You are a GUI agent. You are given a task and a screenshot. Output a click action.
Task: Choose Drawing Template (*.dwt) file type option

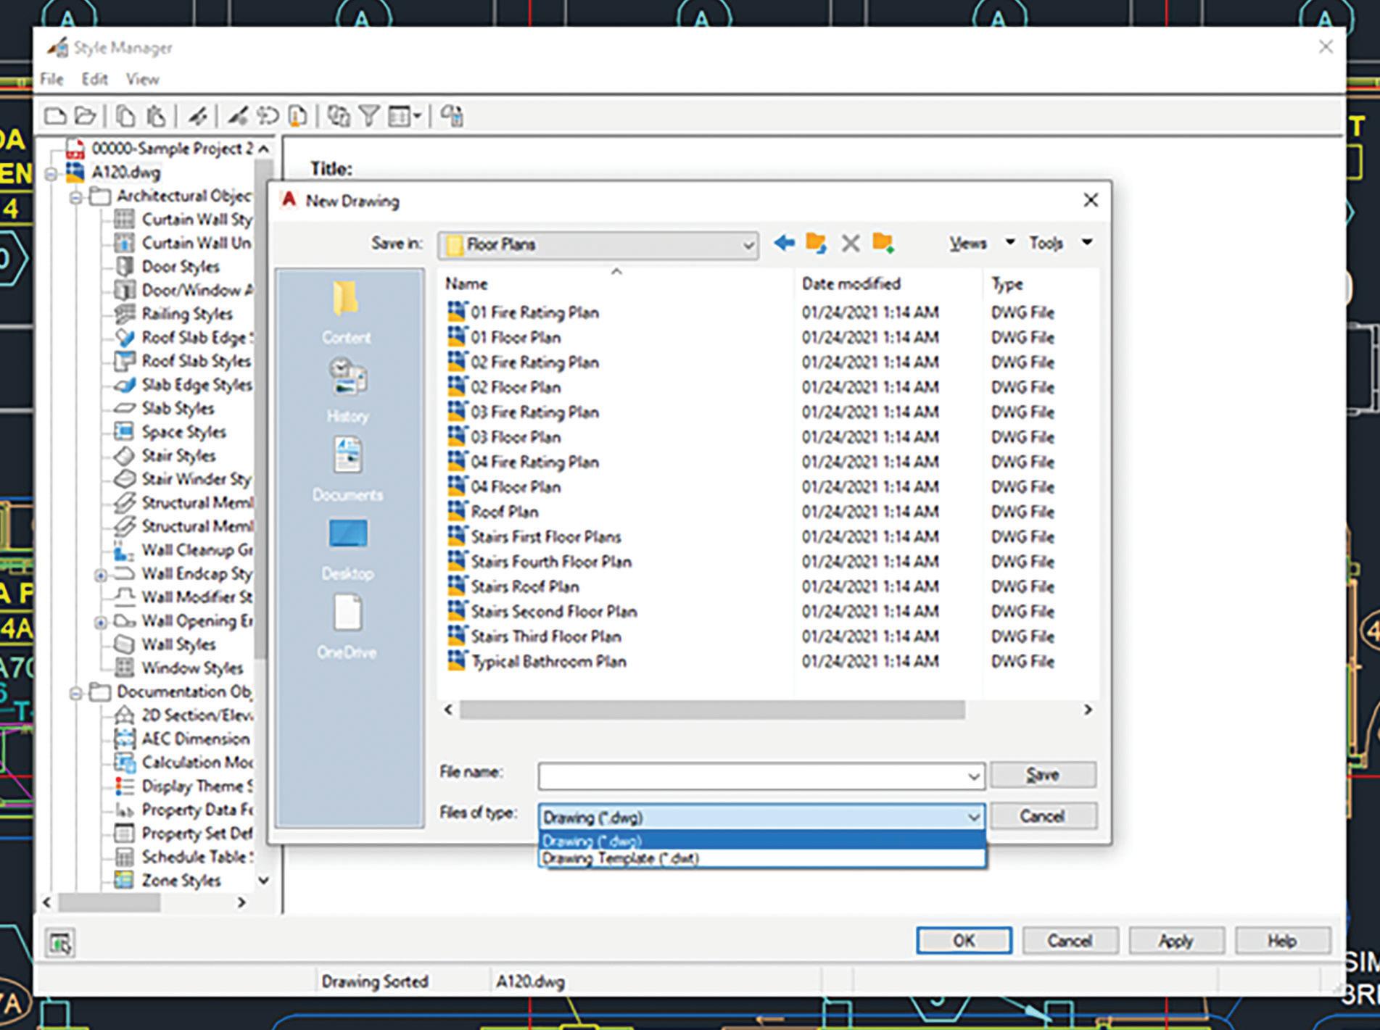pyautogui.click(x=761, y=858)
